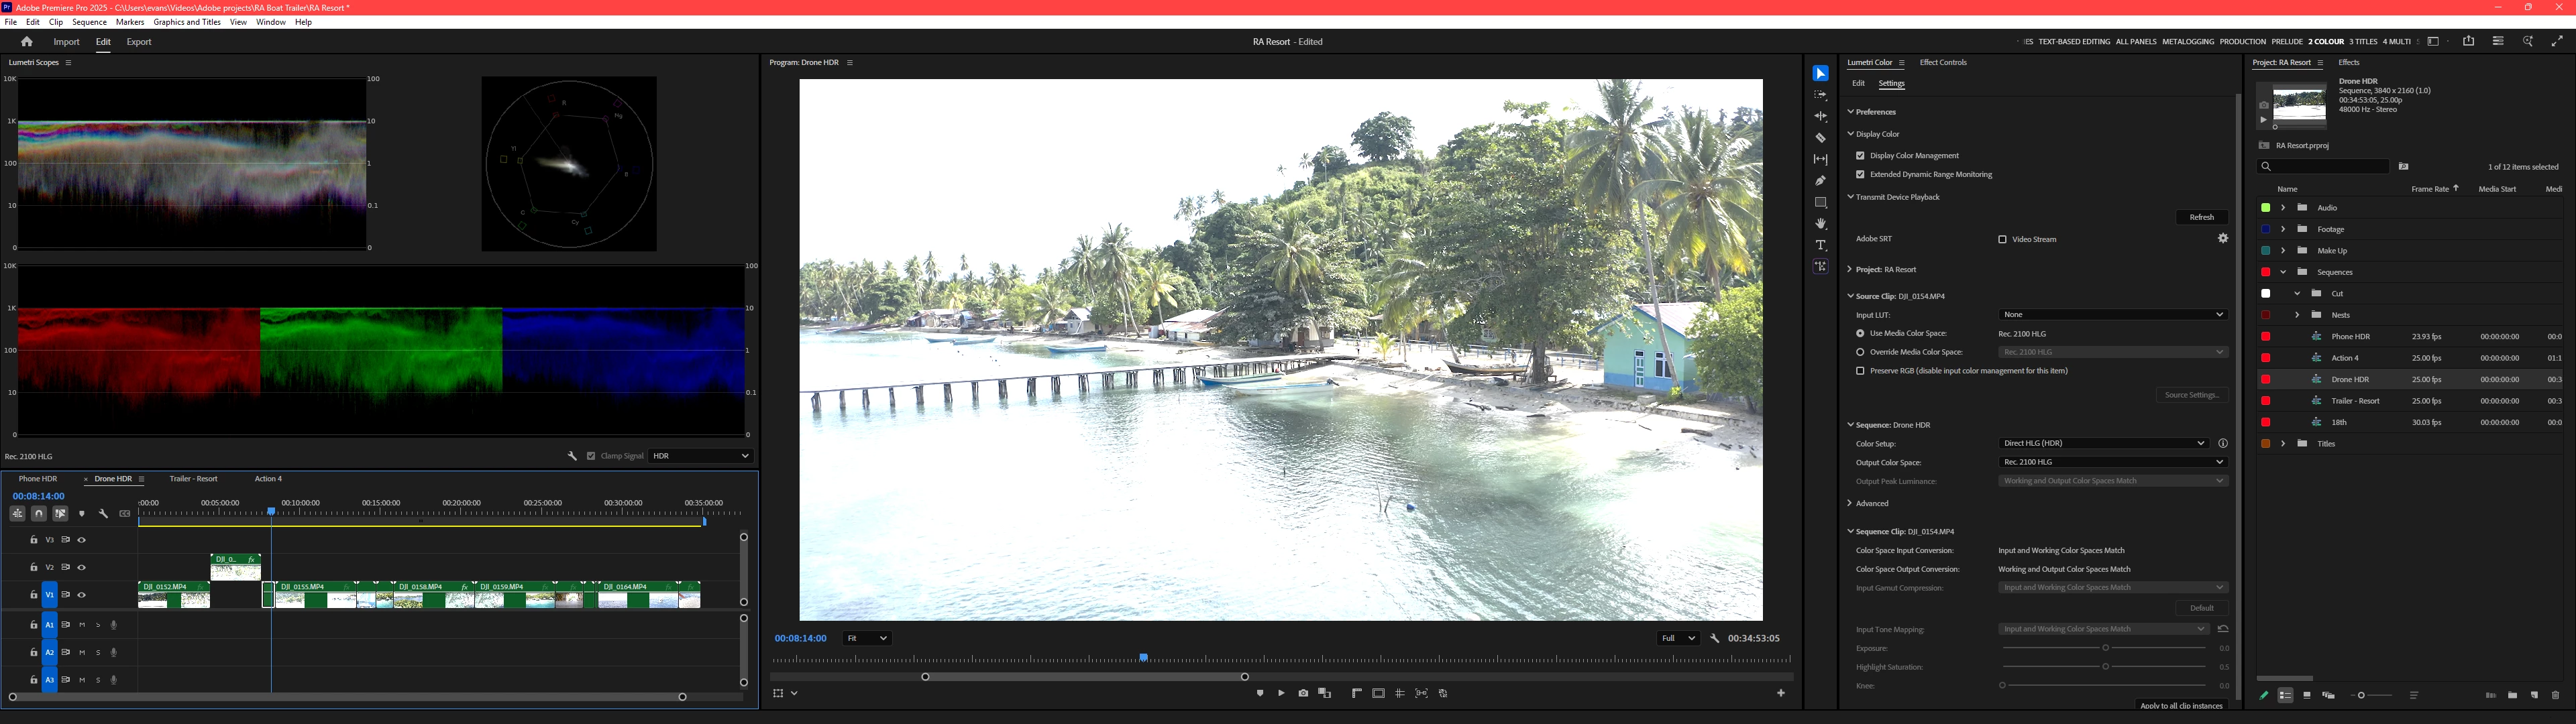Click the Export workspace button
Viewport: 2576px width, 724px height.
(139, 42)
